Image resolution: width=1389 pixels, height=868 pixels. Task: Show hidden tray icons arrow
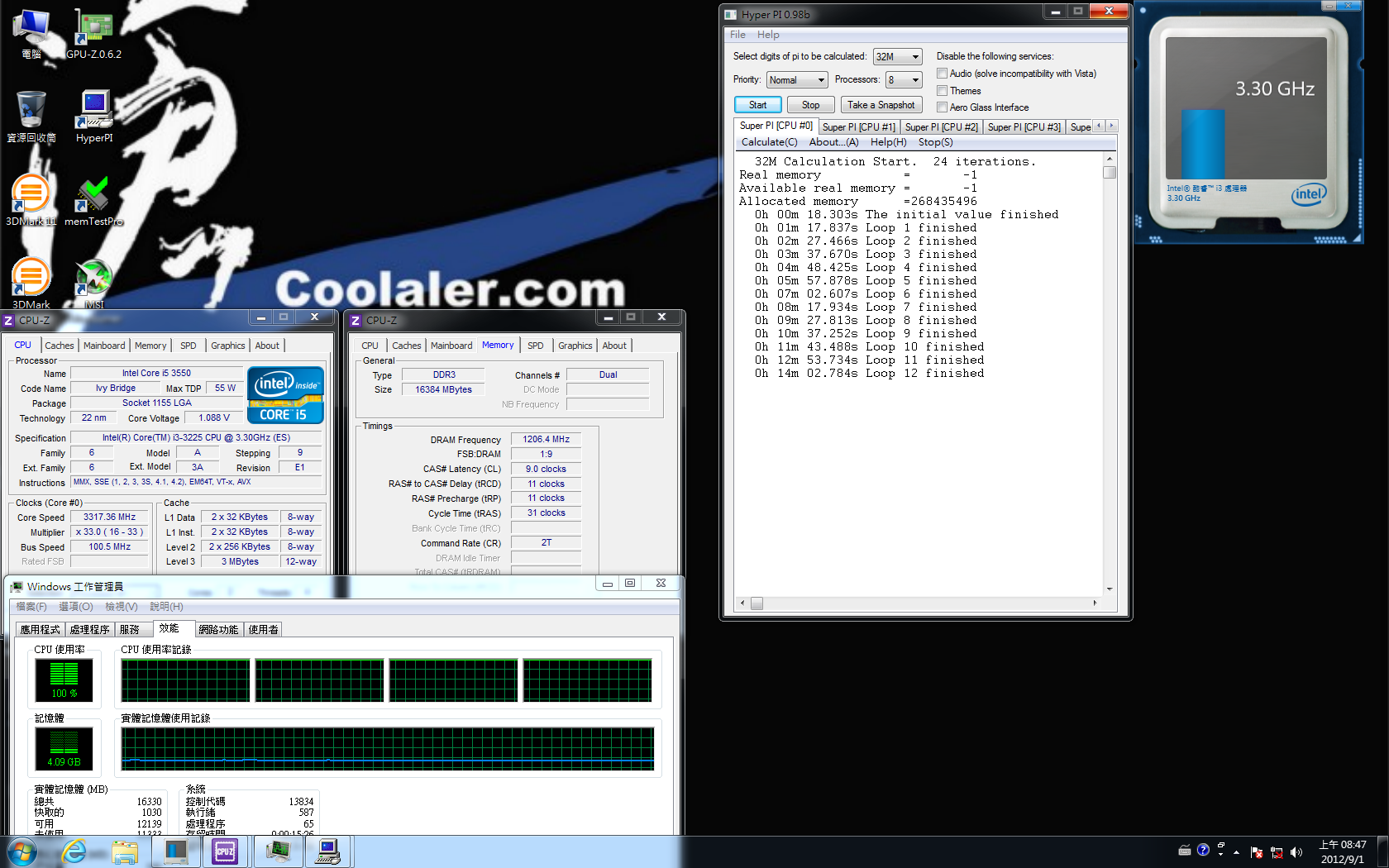[x=1236, y=852]
